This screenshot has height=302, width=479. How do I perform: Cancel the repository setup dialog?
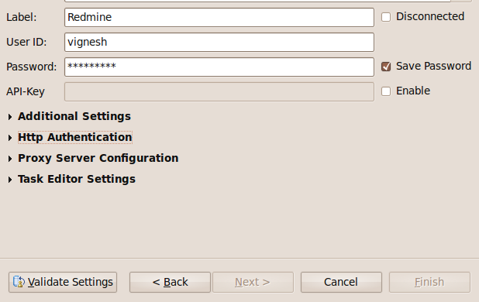click(341, 282)
